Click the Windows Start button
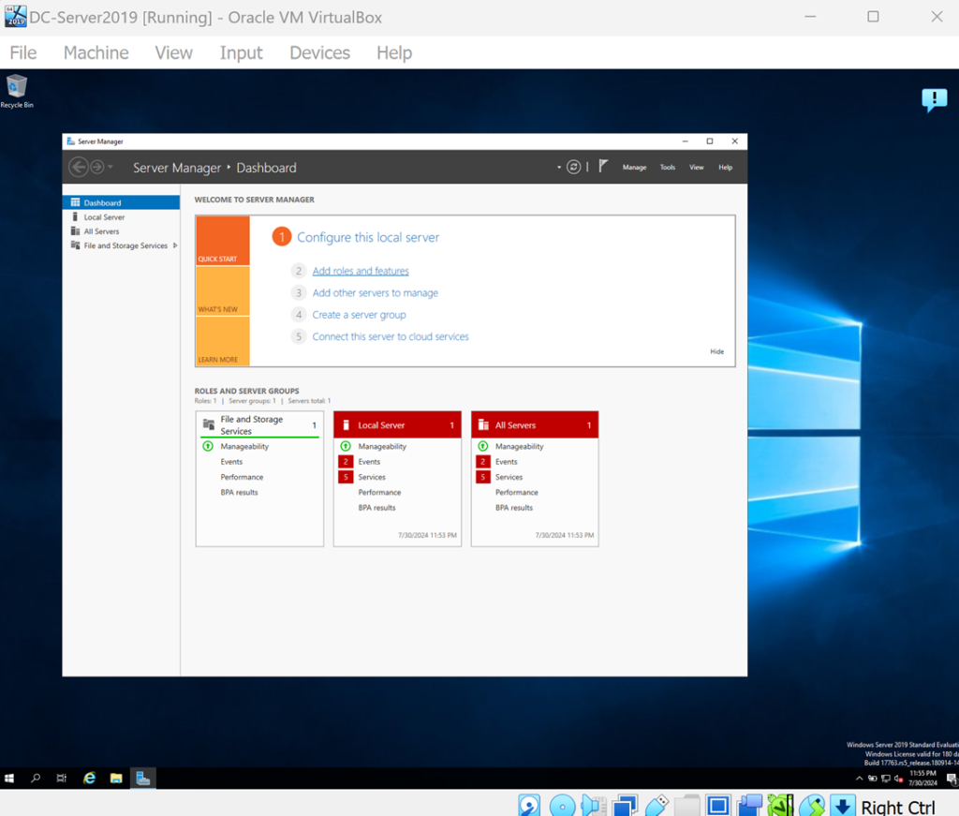This screenshot has height=816, width=959. point(10,778)
